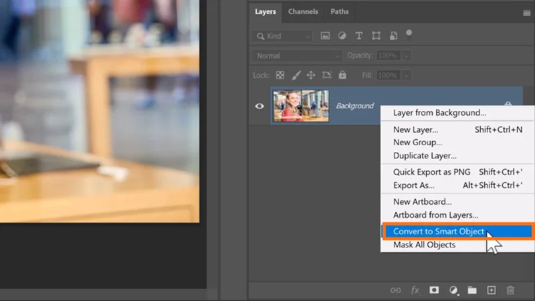
Task: Open the Kind filter dropdown
Action: click(x=282, y=36)
